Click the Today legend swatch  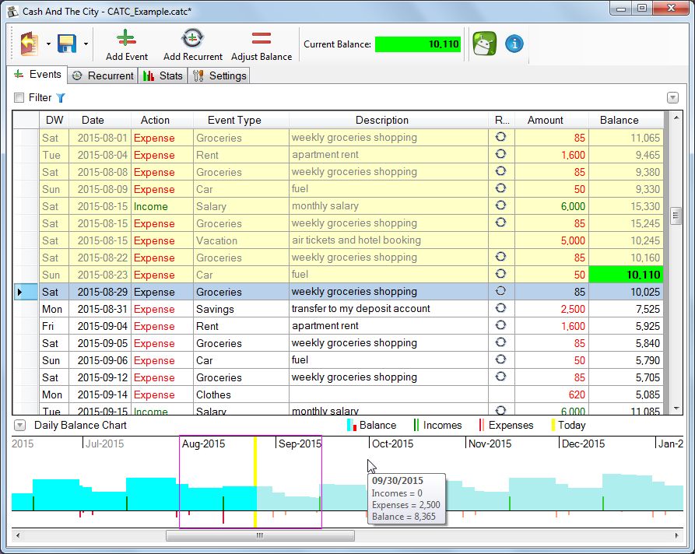pyautogui.click(x=553, y=425)
